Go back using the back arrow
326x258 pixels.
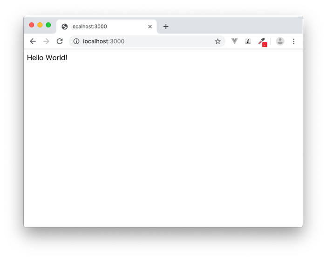[x=33, y=41]
